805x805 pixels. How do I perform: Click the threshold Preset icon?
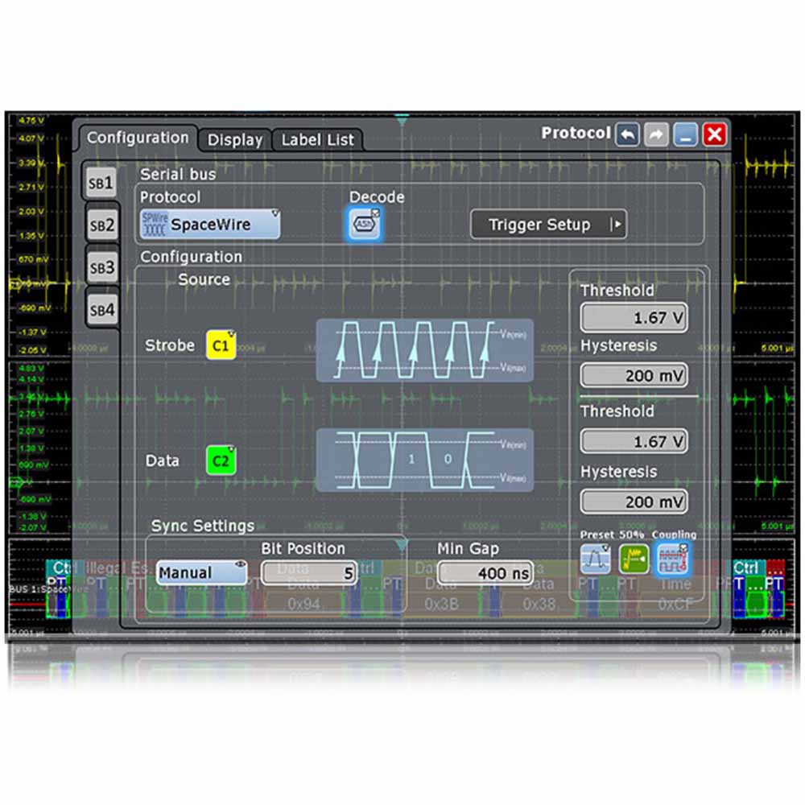pyautogui.click(x=595, y=558)
